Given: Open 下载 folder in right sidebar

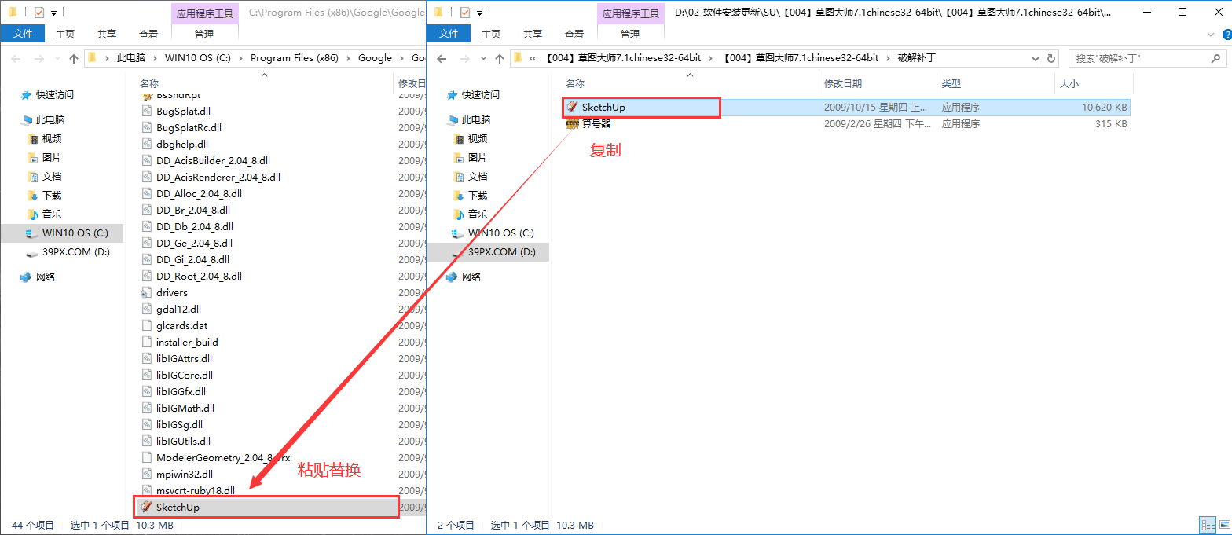Looking at the screenshot, I should coord(478,195).
